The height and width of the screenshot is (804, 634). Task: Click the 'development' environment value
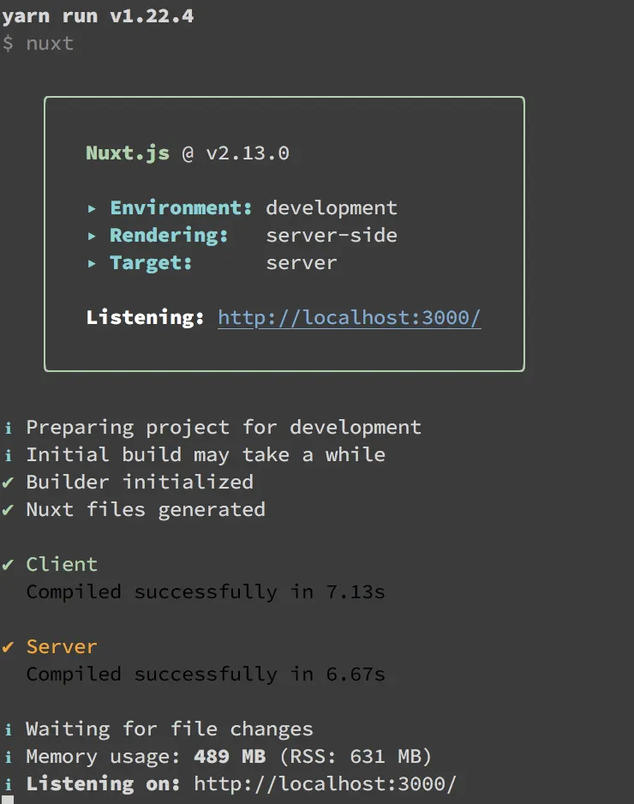pos(332,207)
